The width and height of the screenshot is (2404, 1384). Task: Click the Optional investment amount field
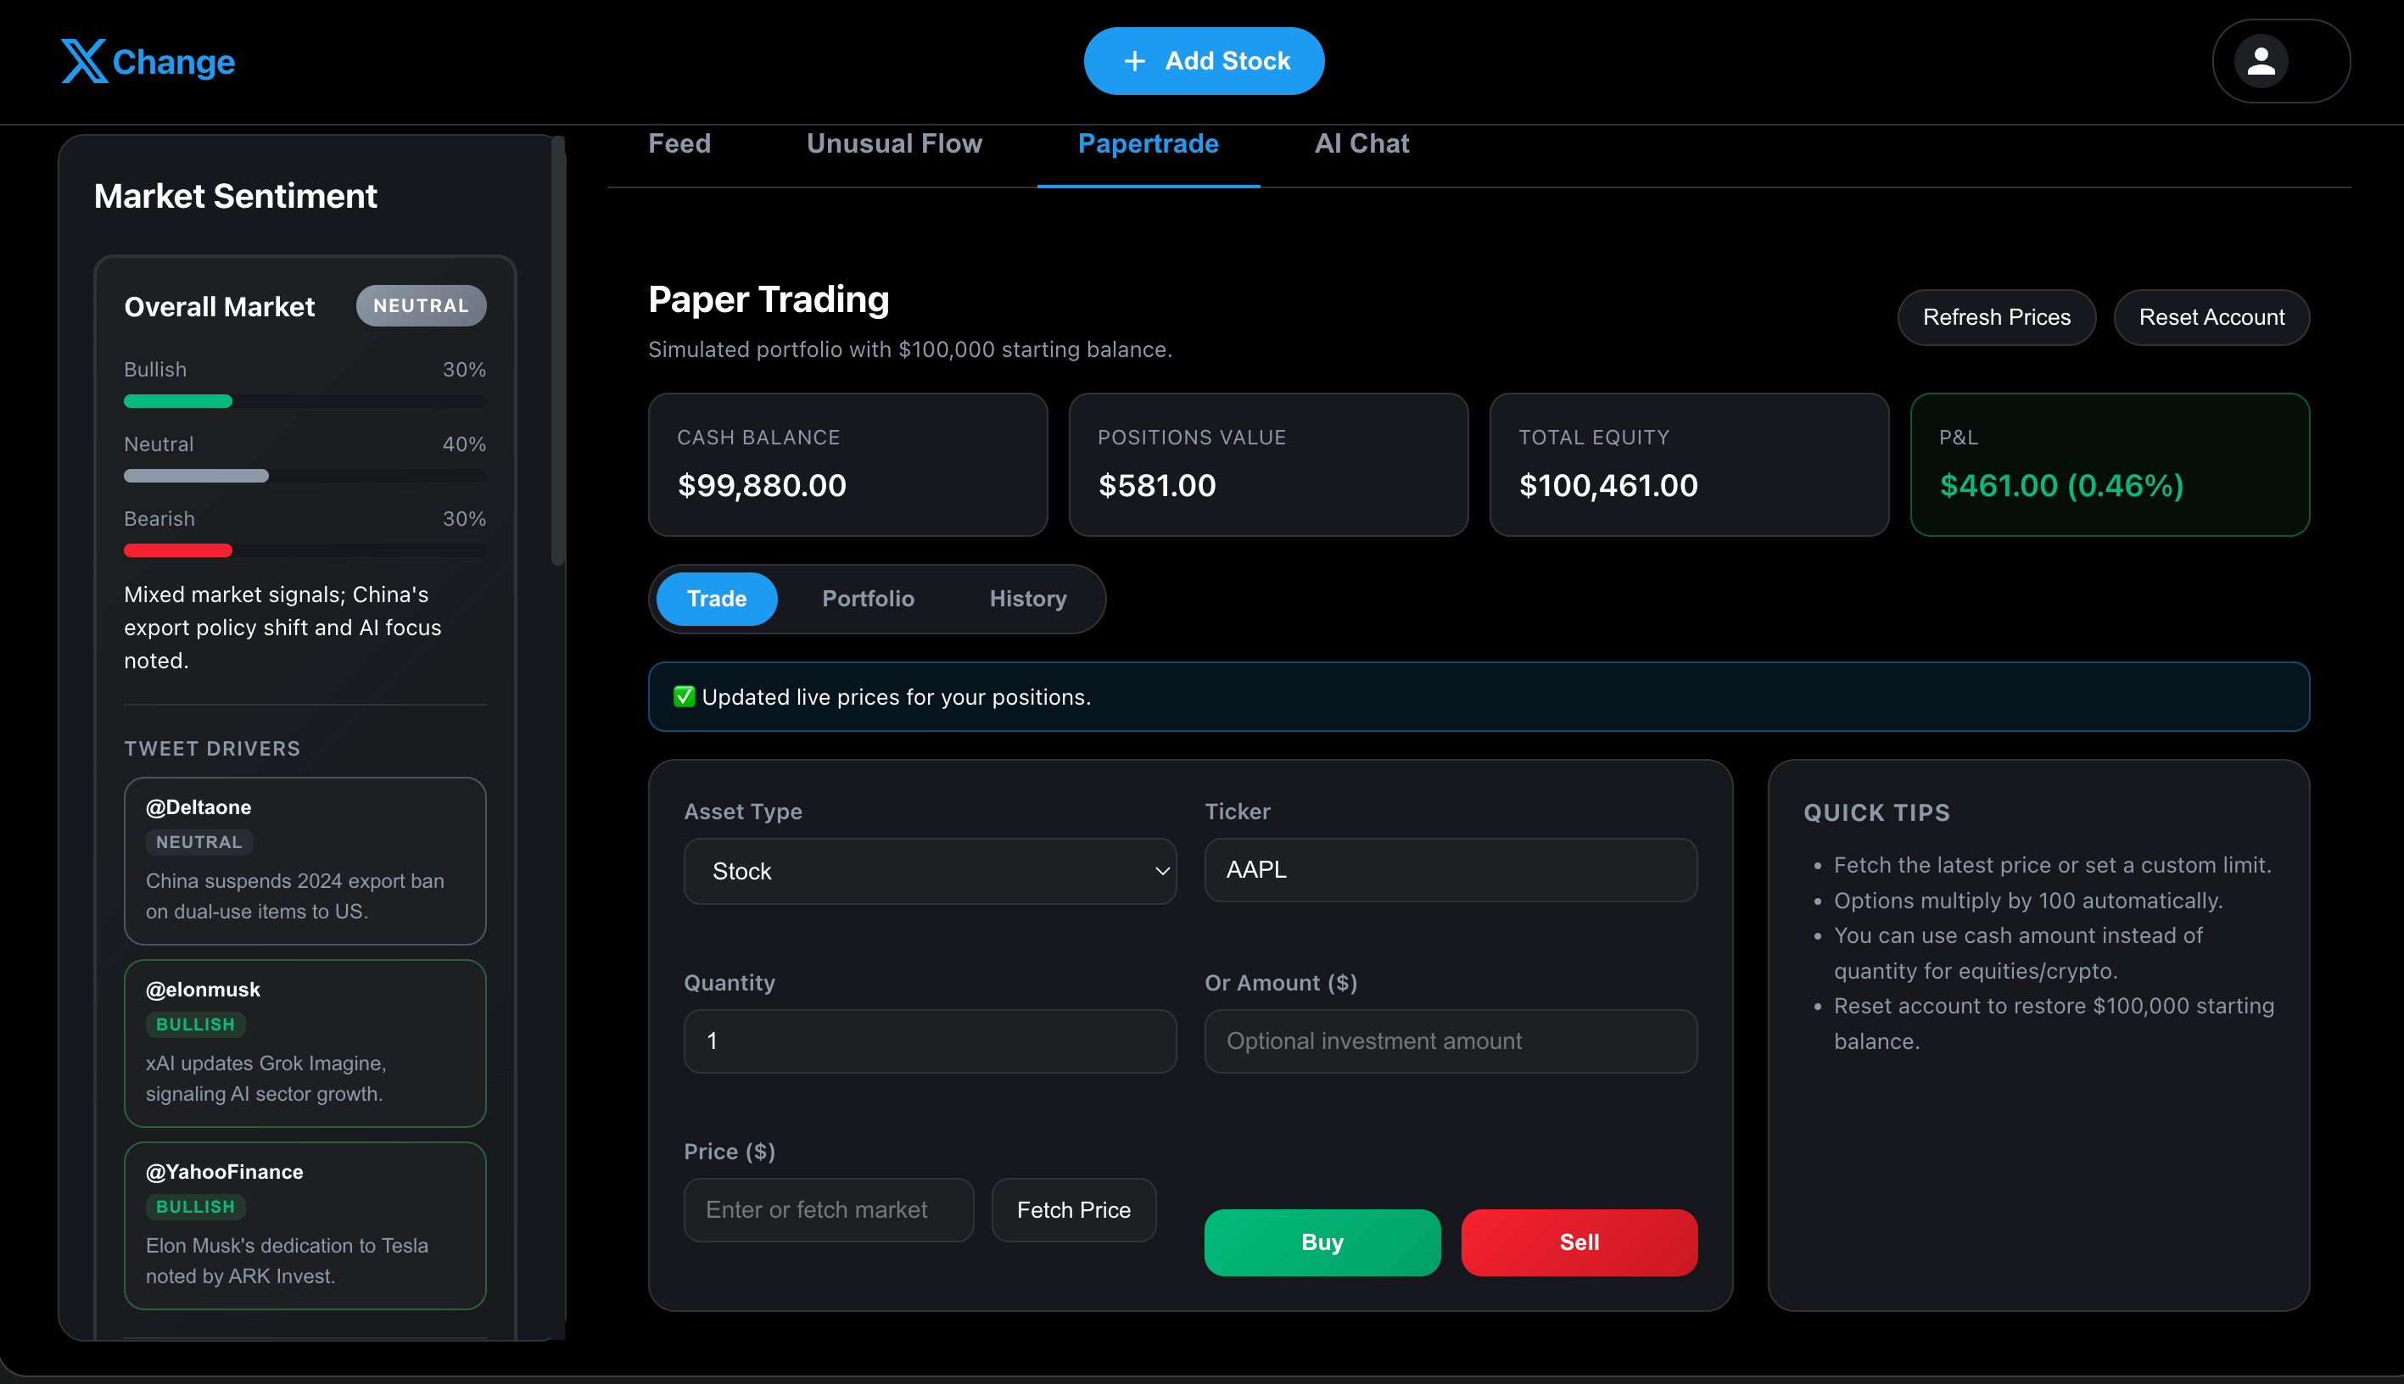click(x=1450, y=1041)
